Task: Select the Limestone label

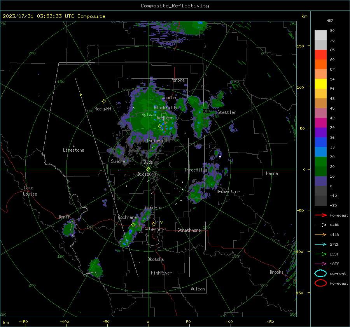Action: pos(73,150)
